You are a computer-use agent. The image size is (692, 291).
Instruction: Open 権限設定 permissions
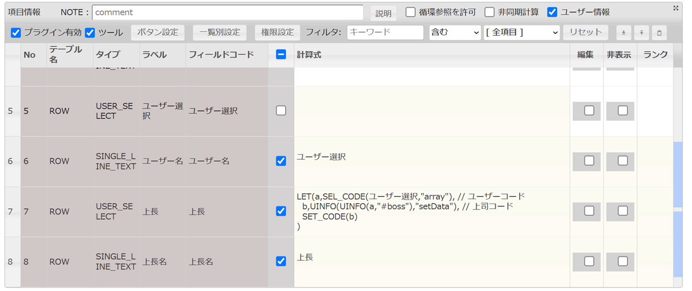[277, 33]
